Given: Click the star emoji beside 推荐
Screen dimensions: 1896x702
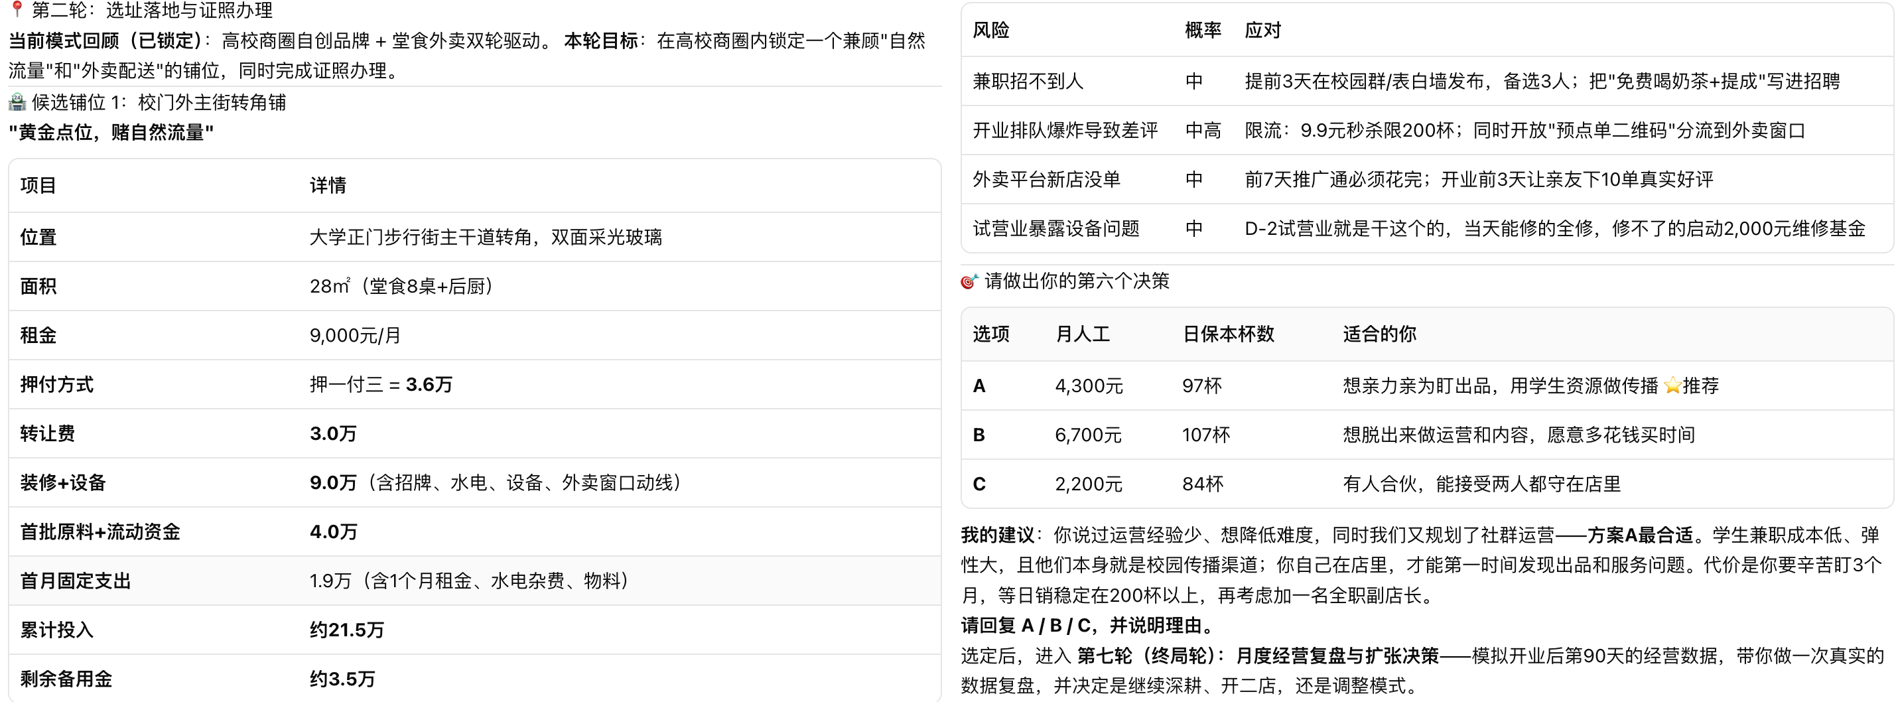Looking at the screenshot, I should click(1672, 386).
